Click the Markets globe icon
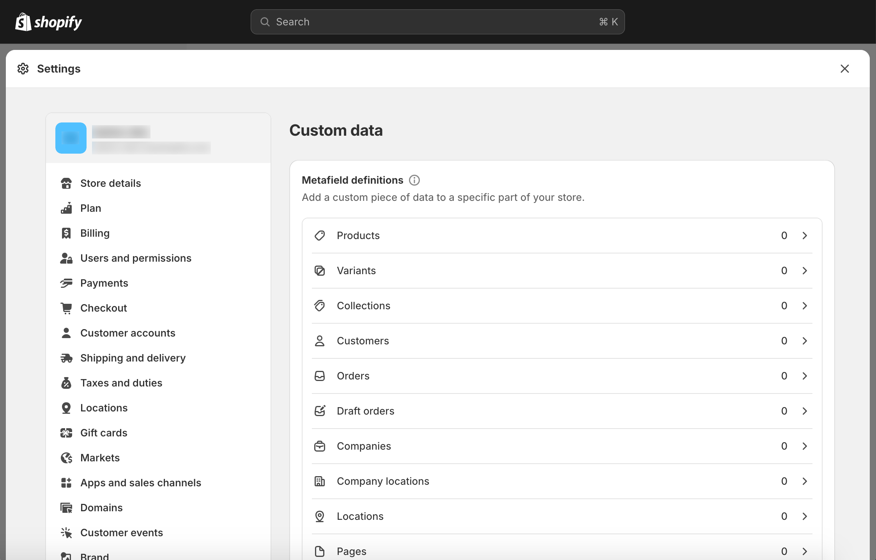 (x=66, y=458)
